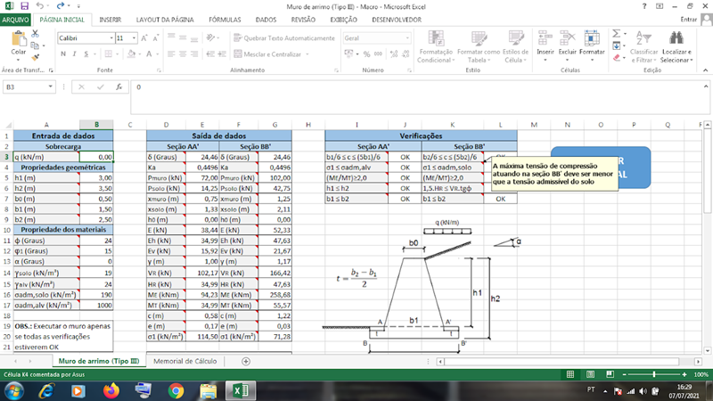The height and width of the screenshot is (401, 713).
Task: Open the Calibri font name dropdown
Action: point(111,38)
